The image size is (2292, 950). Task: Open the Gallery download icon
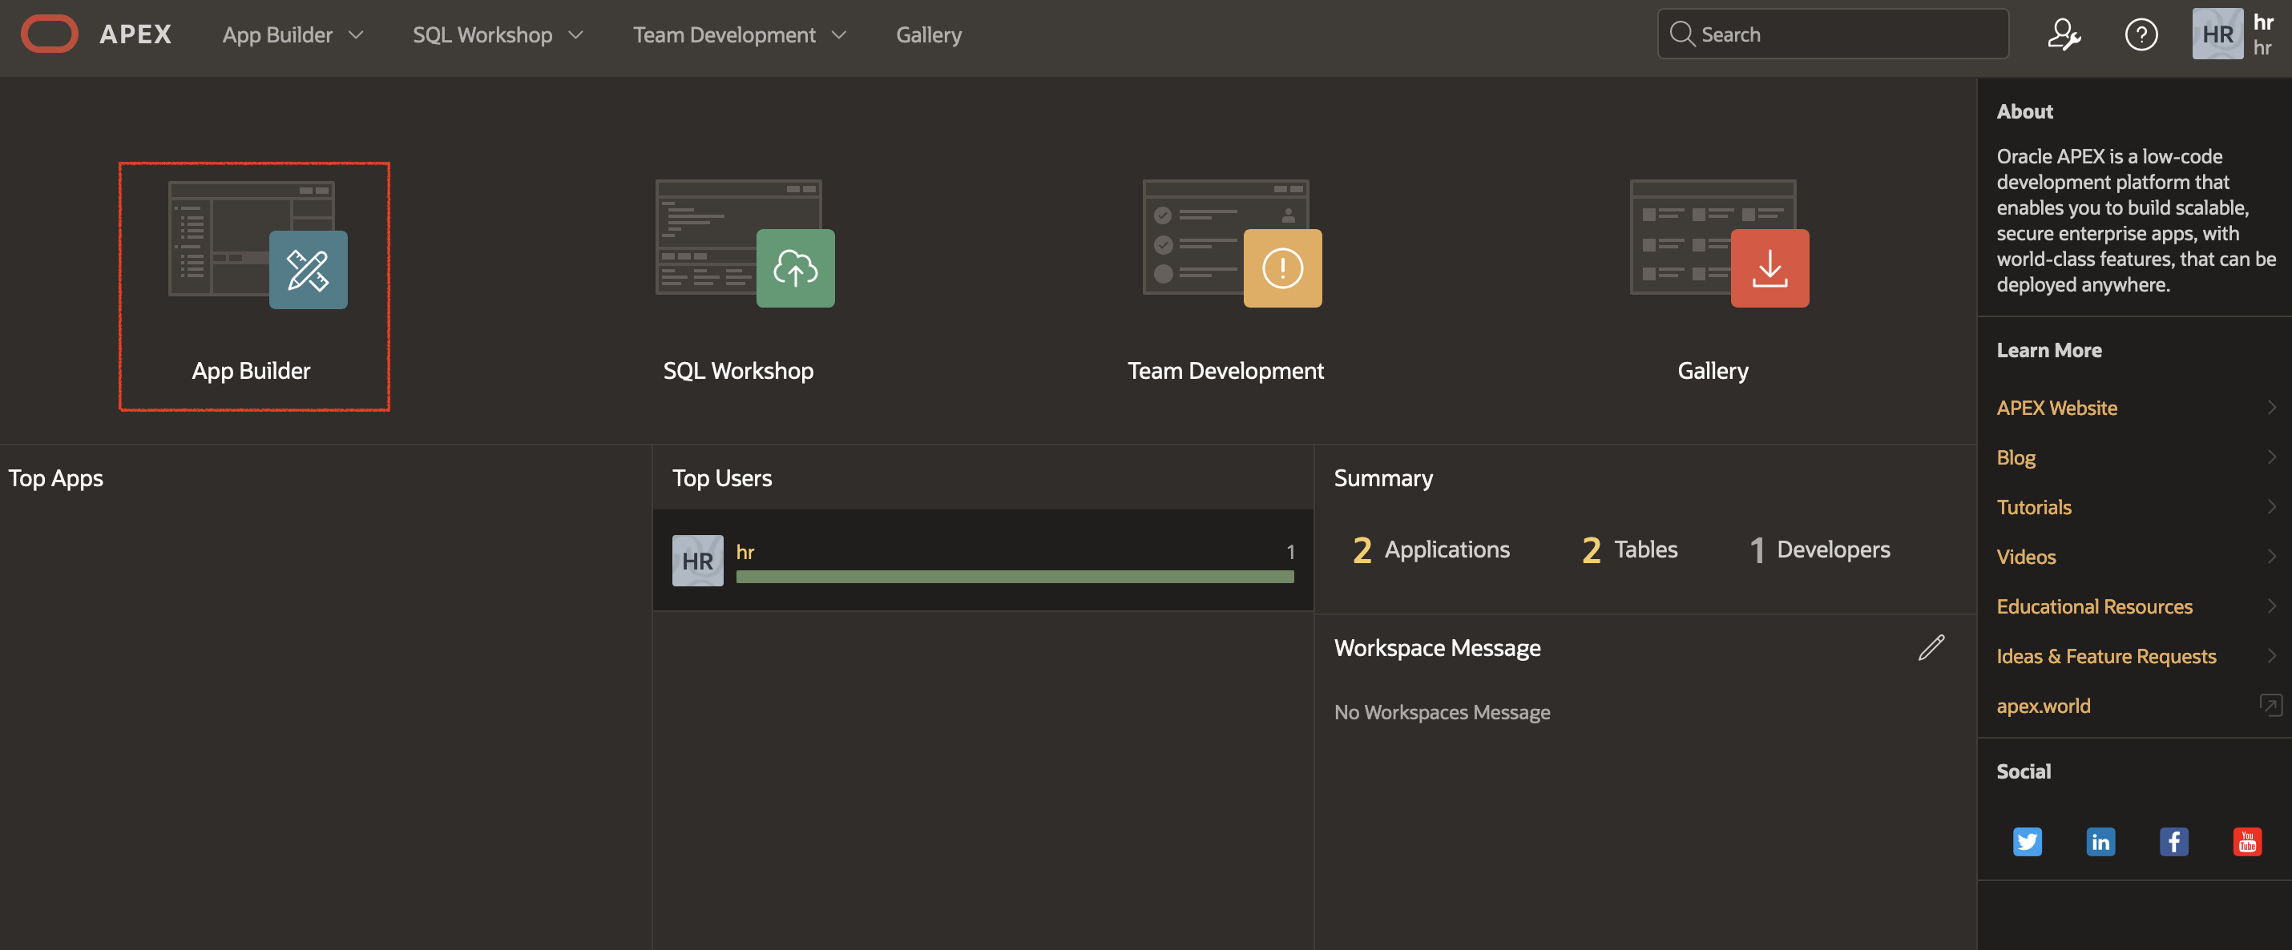1769,268
